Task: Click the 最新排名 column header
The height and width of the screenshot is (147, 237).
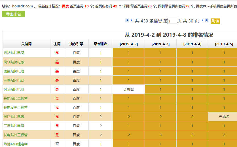Action: [x=101, y=44]
